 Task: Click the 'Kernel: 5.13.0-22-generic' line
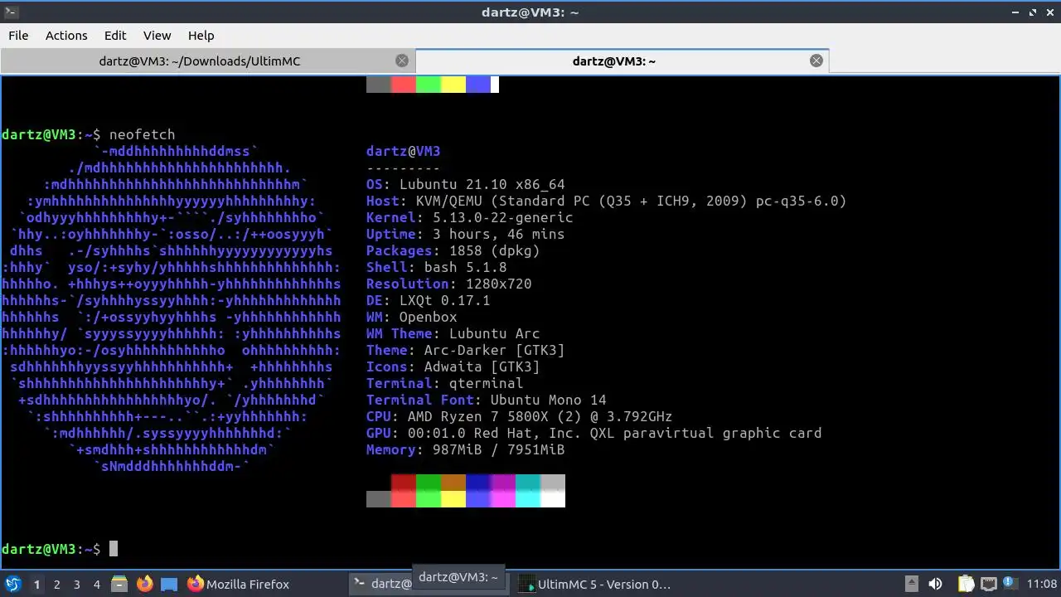(469, 217)
